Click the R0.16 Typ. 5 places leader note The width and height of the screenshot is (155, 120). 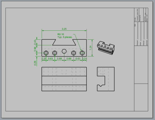coord(65,36)
